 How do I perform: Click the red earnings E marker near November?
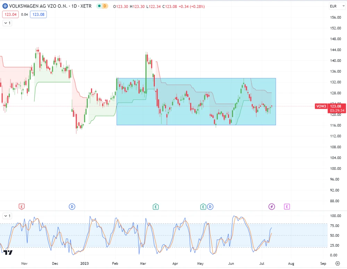(x=22, y=207)
